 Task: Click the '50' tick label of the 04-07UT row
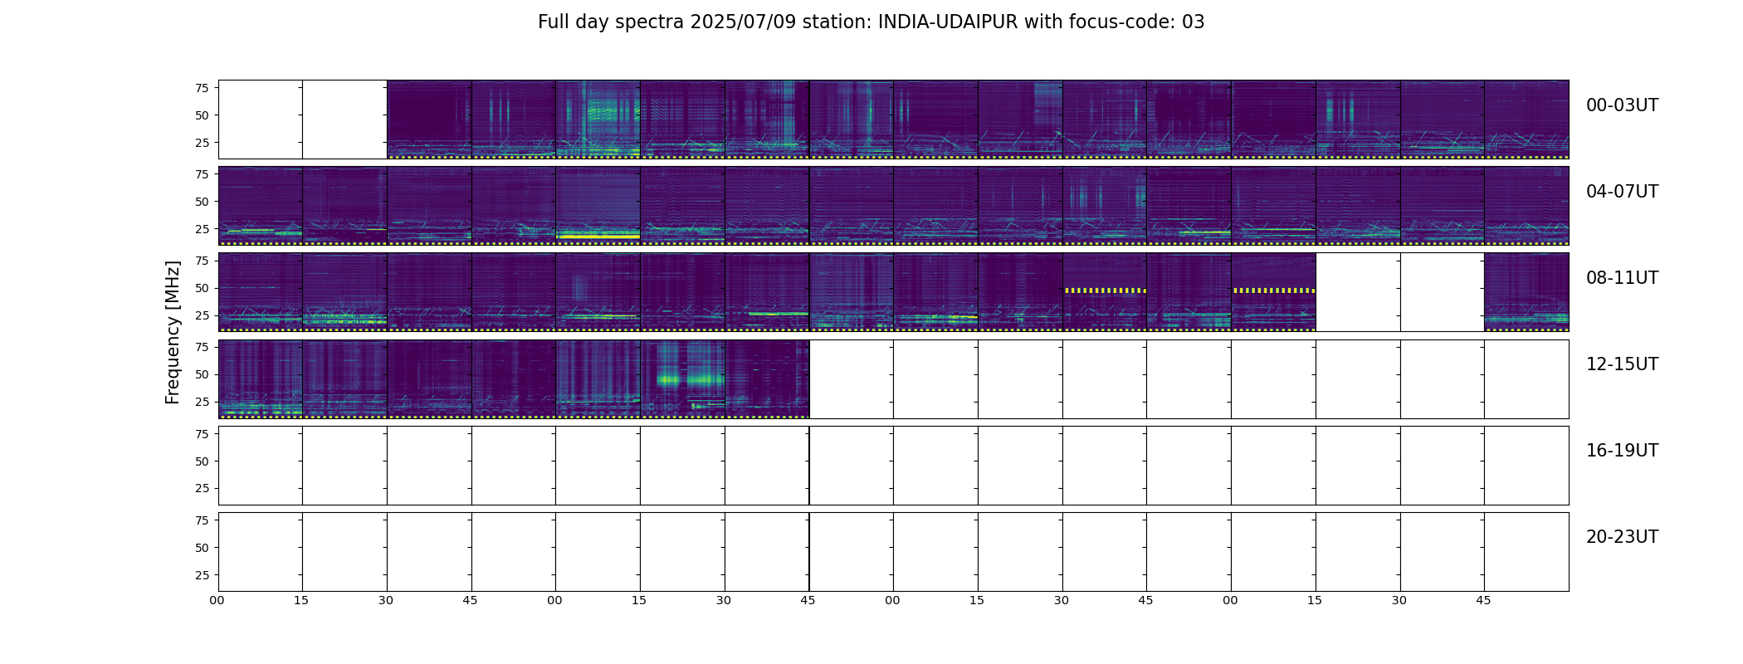(202, 202)
